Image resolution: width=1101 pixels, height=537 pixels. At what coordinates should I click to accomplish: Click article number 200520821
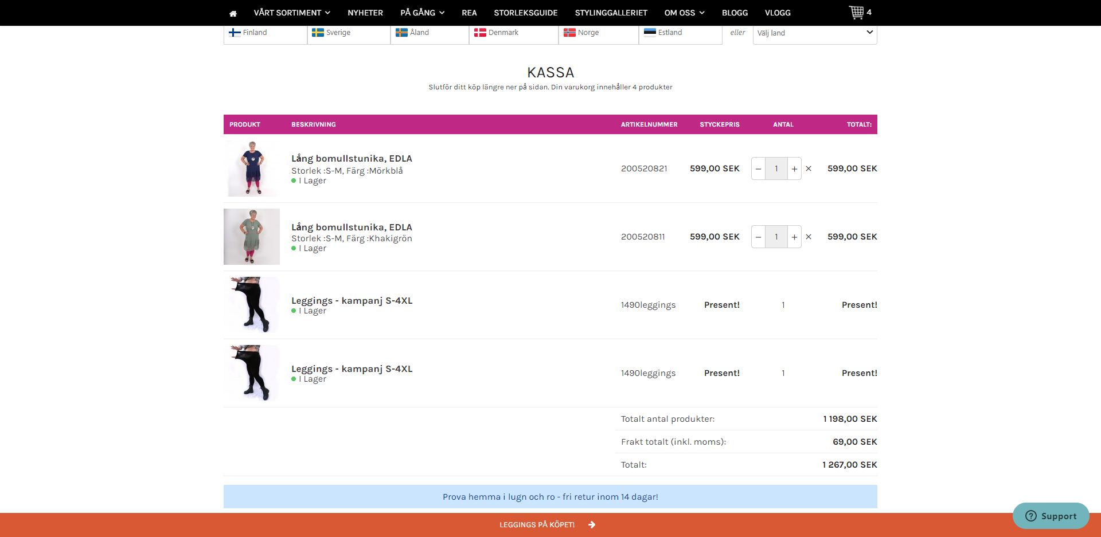click(644, 168)
